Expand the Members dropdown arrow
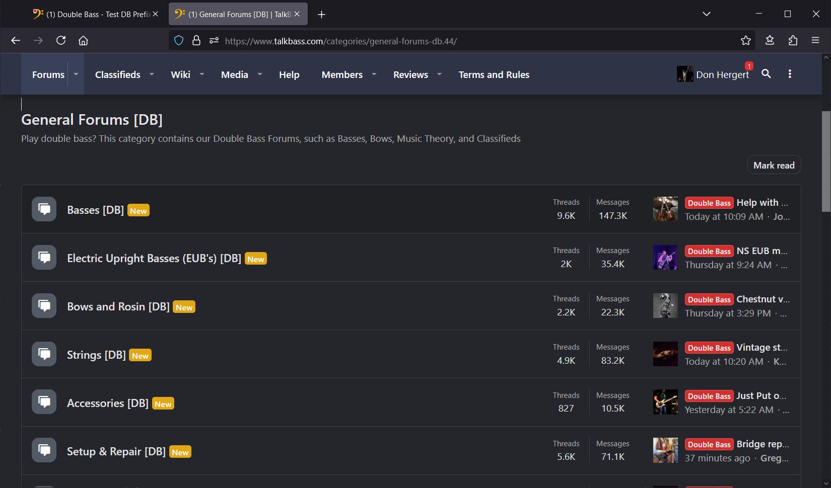This screenshot has height=488, width=831. pyautogui.click(x=374, y=74)
